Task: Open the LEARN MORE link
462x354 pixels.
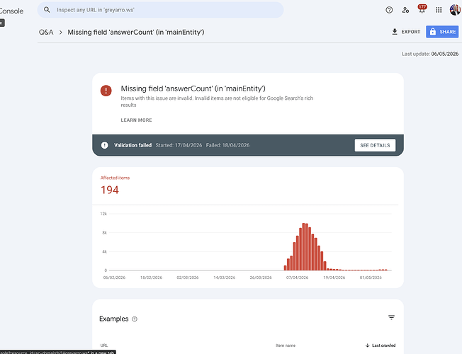Action: (x=137, y=120)
